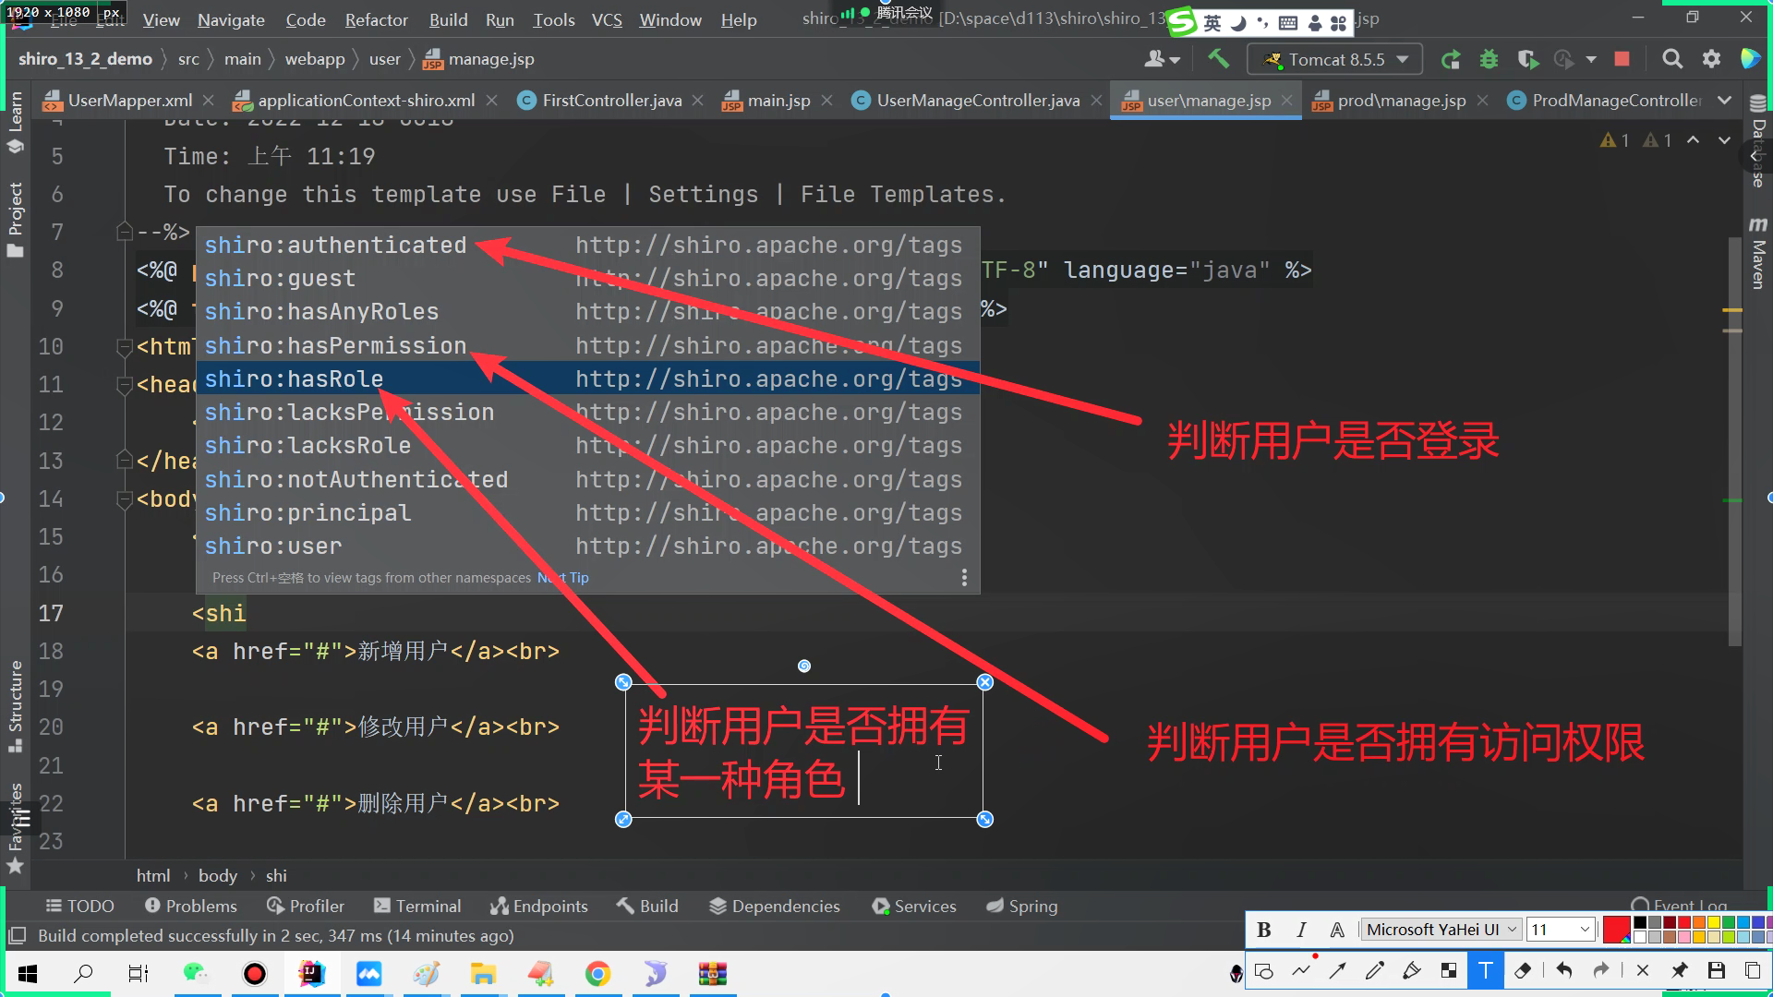Select the arrow drawing tool
The image size is (1773, 997).
click(x=1337, y=970)
